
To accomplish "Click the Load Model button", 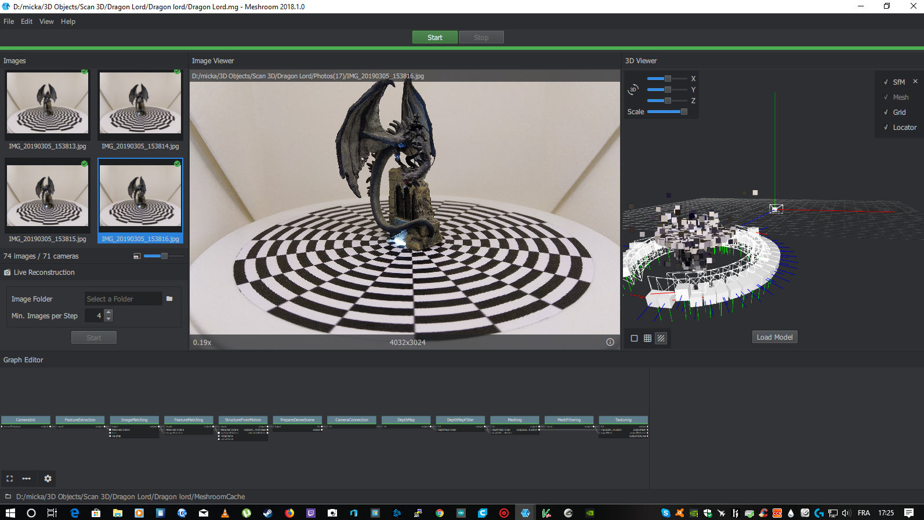I will (774, 337).
